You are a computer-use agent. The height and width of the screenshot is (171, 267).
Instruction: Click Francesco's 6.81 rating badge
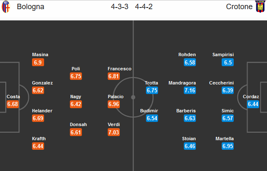[114, 76]
